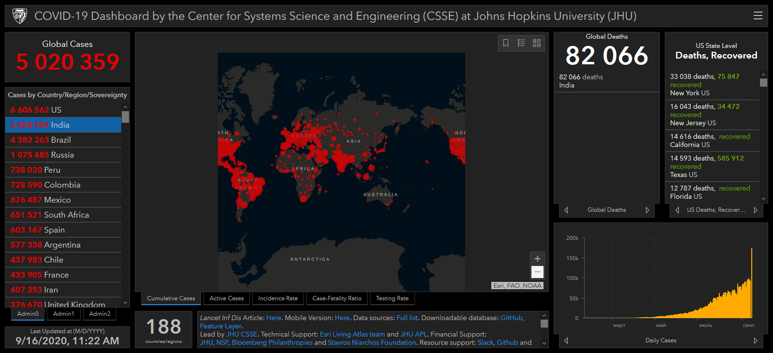Image resolution: width=773 pixels, height=353 pixels.
Task: Select Russia in the country list
Action: click(63, 155)
